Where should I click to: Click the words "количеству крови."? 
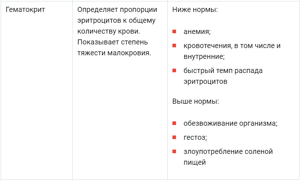pos(109,31)
